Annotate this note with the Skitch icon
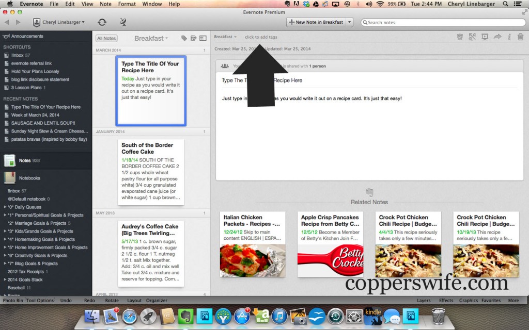 [x=472, y=37]
